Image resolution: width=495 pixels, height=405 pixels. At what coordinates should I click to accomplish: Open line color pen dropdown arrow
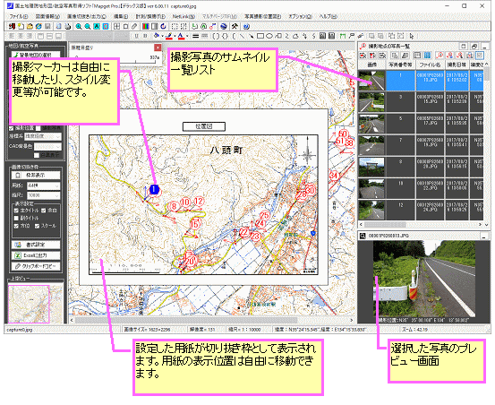coord(175,36)
